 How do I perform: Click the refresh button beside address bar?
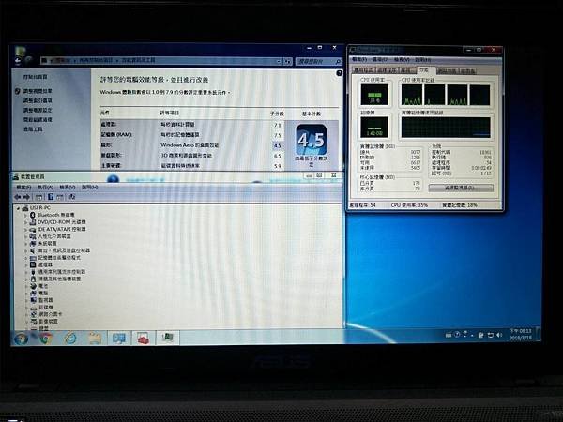pyautogui.click(x=288, y=62)
